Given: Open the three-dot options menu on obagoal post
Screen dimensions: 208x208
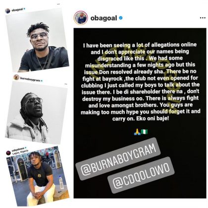Looking at the screenshot, I should [x=203, y=18].
